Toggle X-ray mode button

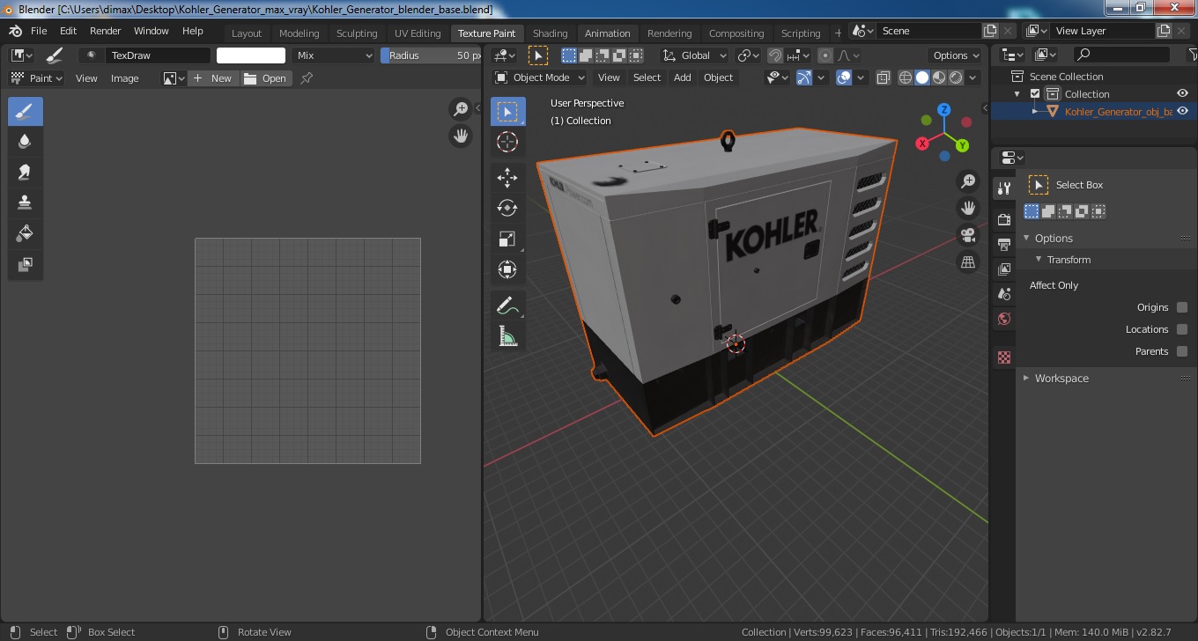884,77
